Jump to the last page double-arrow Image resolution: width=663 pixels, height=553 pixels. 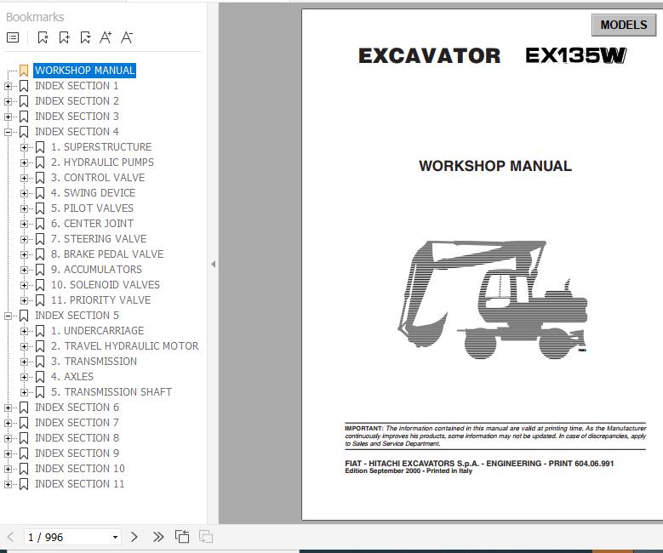pos(158,537)
